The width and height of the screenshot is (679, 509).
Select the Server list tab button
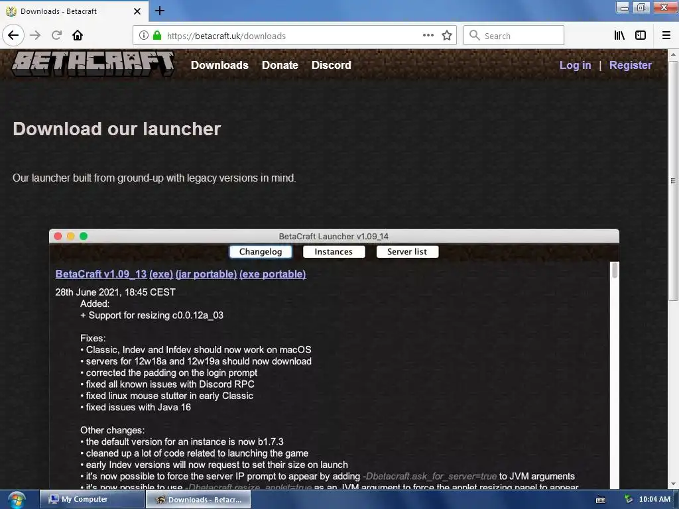tap(408, 251)
